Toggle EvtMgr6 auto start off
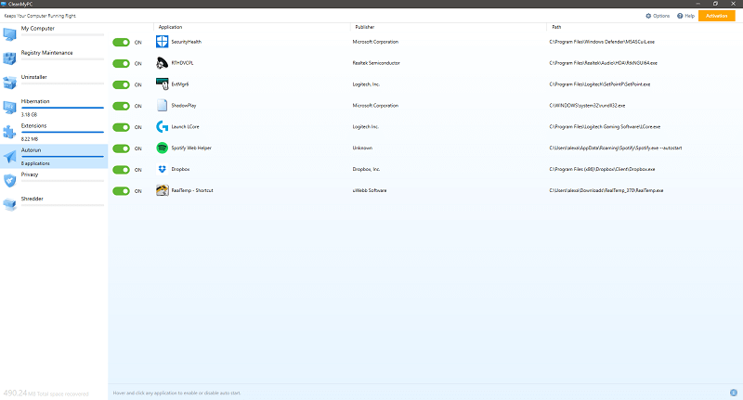The image size is (743, 400). (122, 84)
